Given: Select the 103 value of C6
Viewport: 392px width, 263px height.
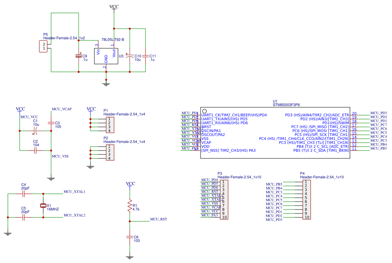Looking at the screenshot, I should pos(137,241).
